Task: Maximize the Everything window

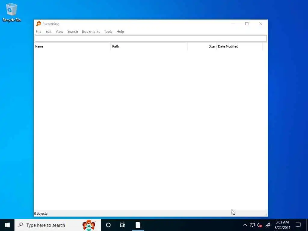Action: (x=247, y=24)
